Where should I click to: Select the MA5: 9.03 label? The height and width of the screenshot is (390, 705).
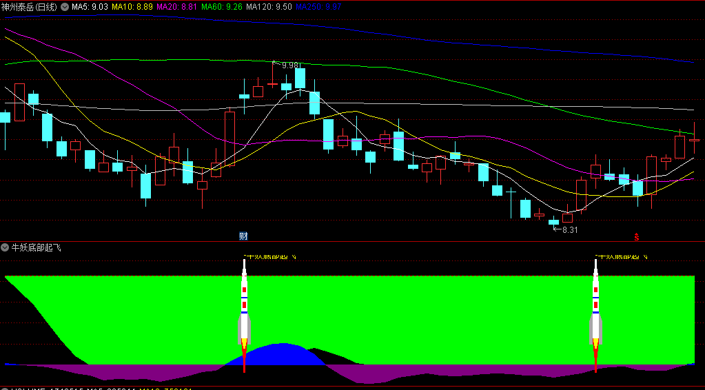click(x=90, y=7)
